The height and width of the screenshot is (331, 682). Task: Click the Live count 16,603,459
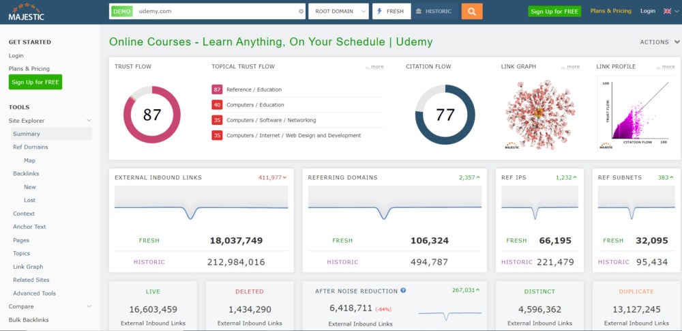(153, 310)
